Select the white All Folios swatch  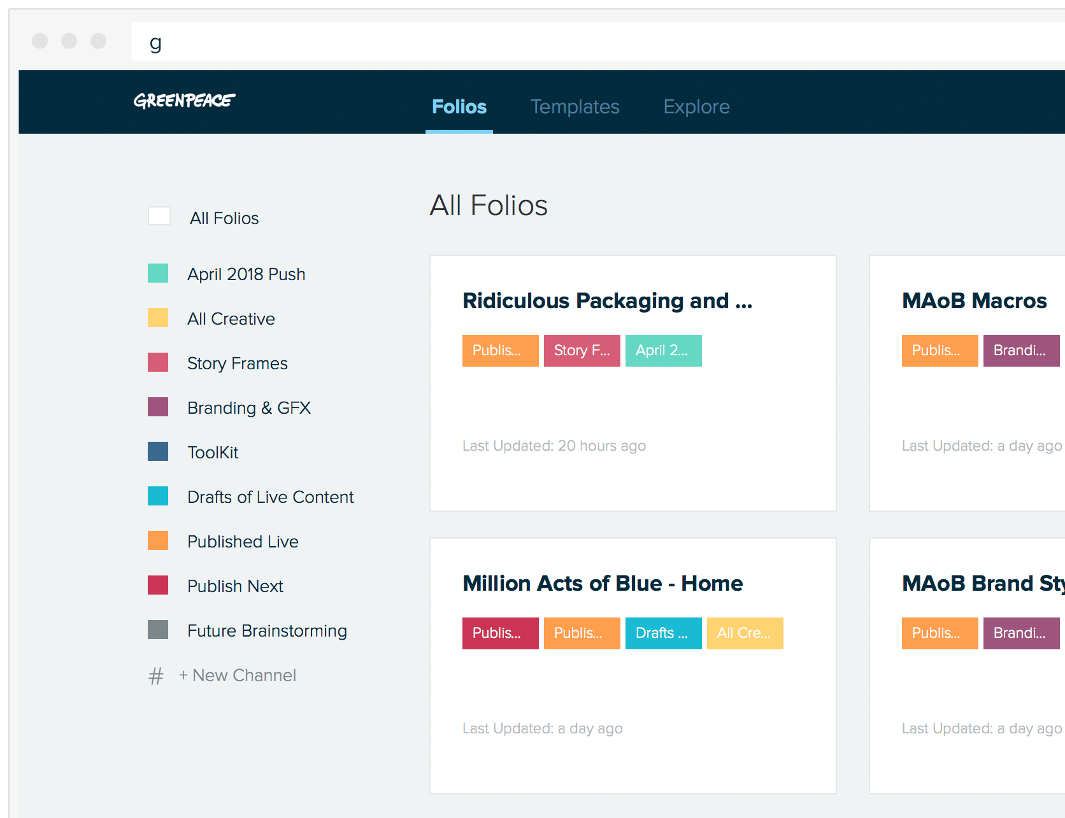click(159, 216)
